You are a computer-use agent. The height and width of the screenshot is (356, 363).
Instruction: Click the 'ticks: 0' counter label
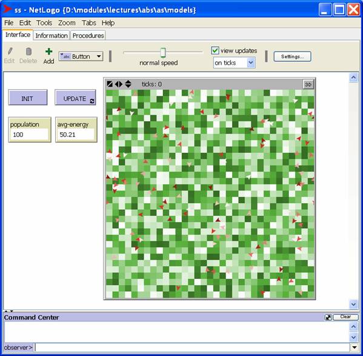coord(152,84)
